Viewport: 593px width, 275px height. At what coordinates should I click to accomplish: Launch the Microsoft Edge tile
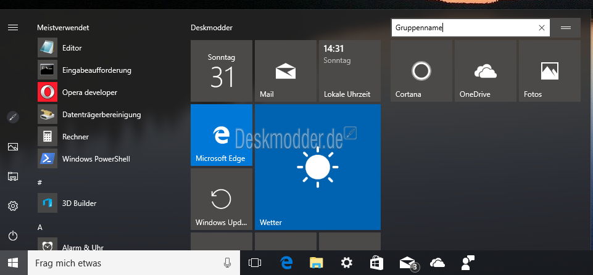click(222, 135)
